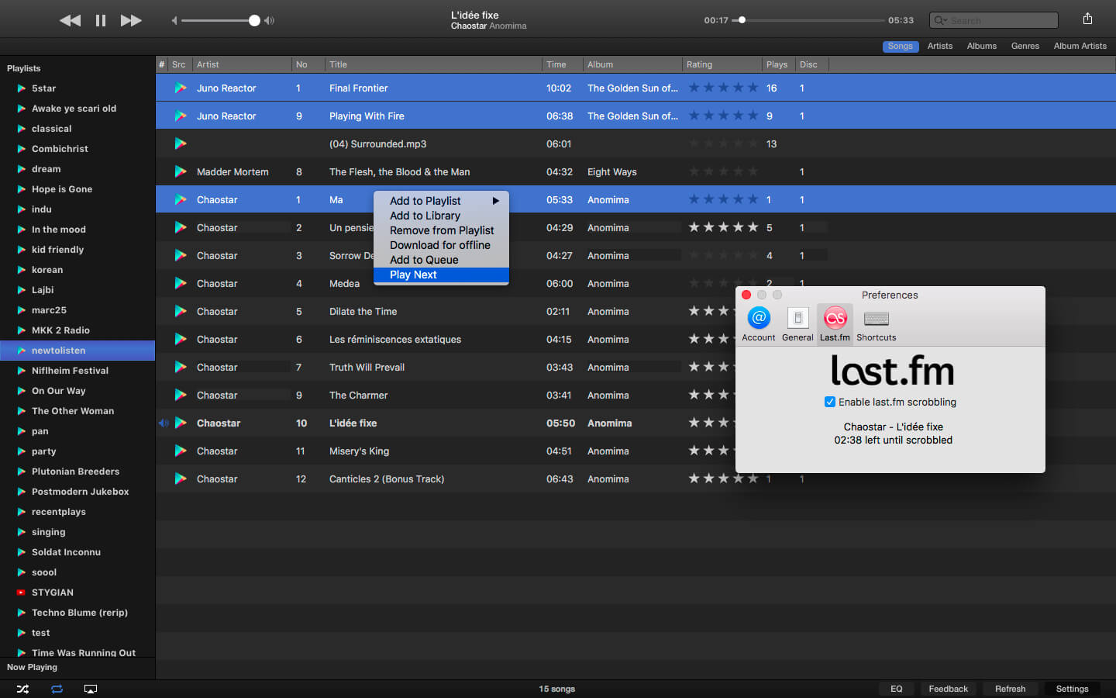This screenshot has width=1116, height=698.
Task: Sort tracks by Time column header
Action: tap(563, 64)
